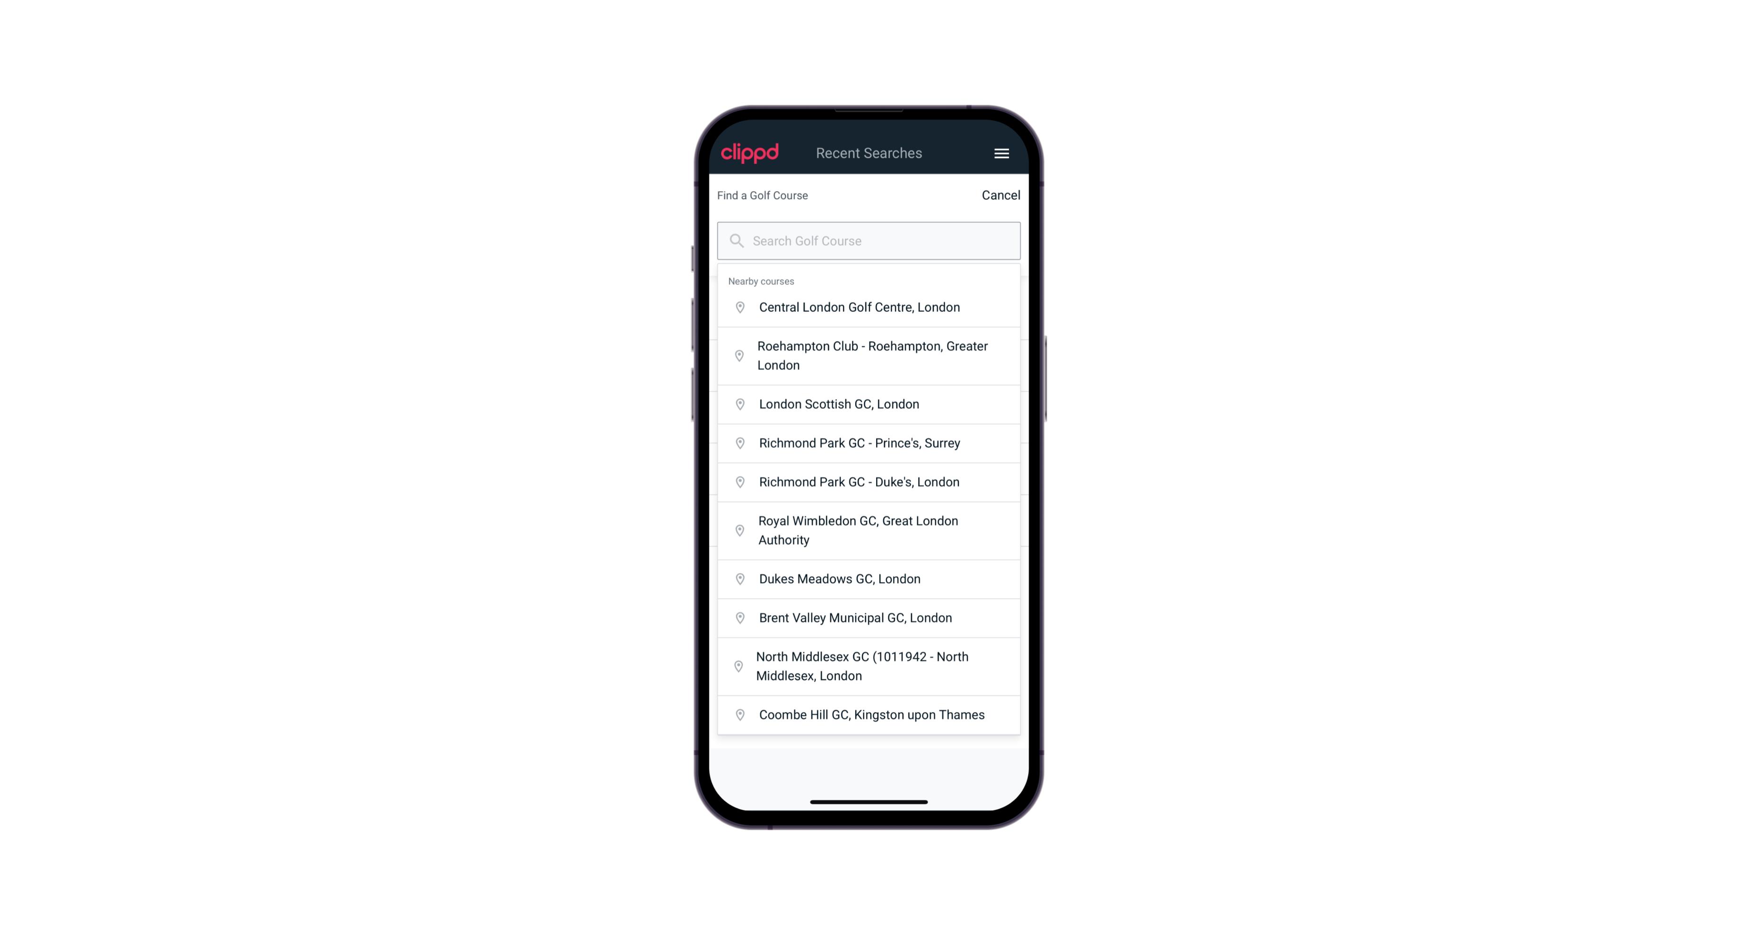Select Recent Searches header label
This screenshot has height=935, width=1739.
(869, 153)
